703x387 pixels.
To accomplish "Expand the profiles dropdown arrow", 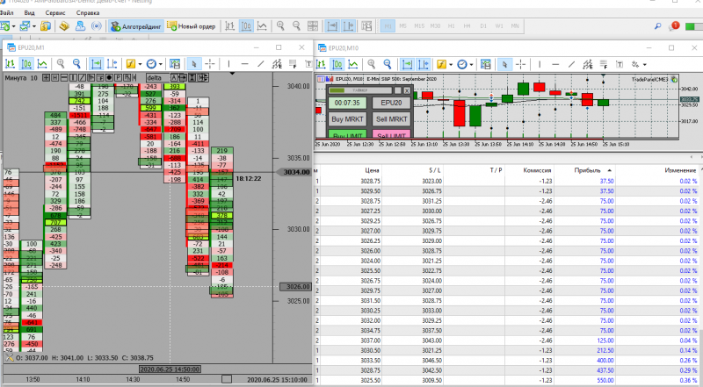I will tap(33, 26).
